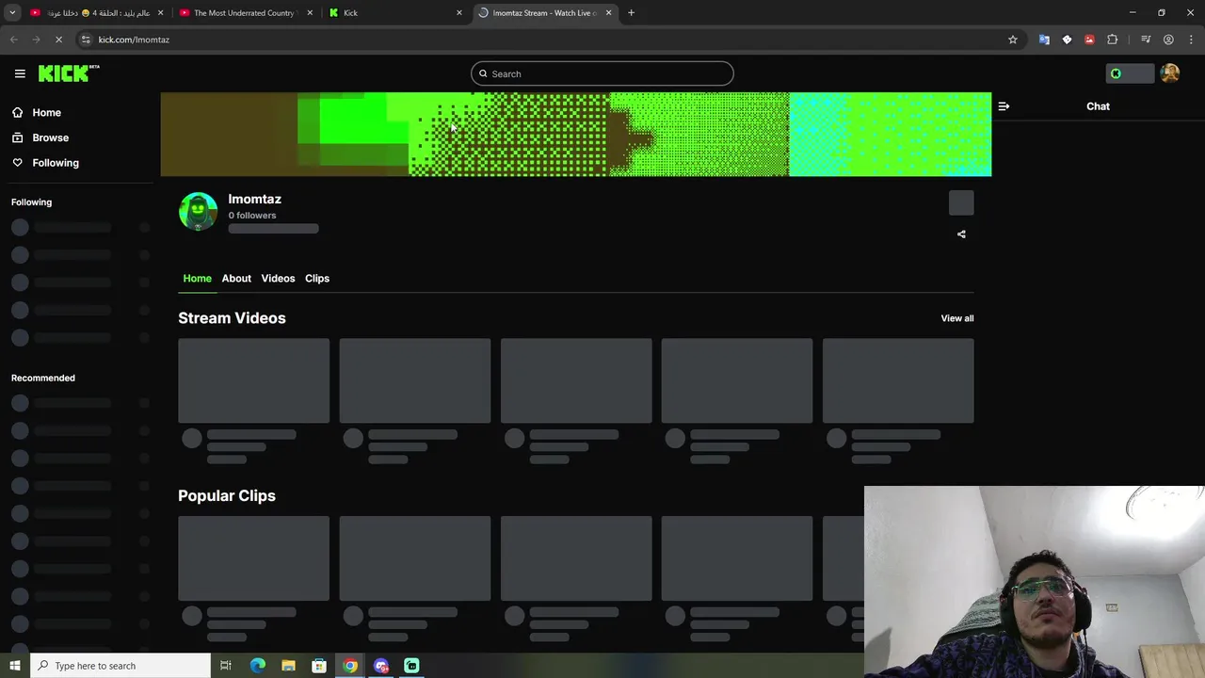Switch to the About tab

tap(236, 279)
